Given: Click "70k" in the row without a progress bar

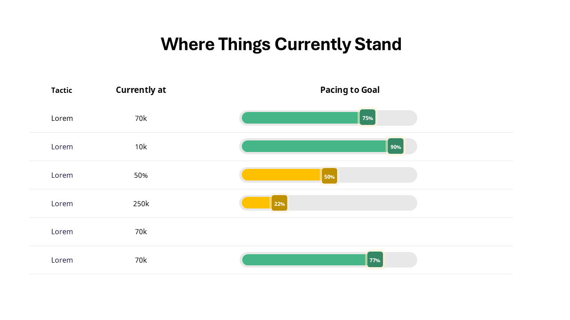Looking at the screenshot, I should click(x=141, y=232).
